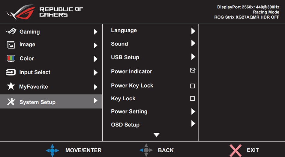Open the Sound menu item
Viewport: 285px width, 157px height.
(119, 44)
